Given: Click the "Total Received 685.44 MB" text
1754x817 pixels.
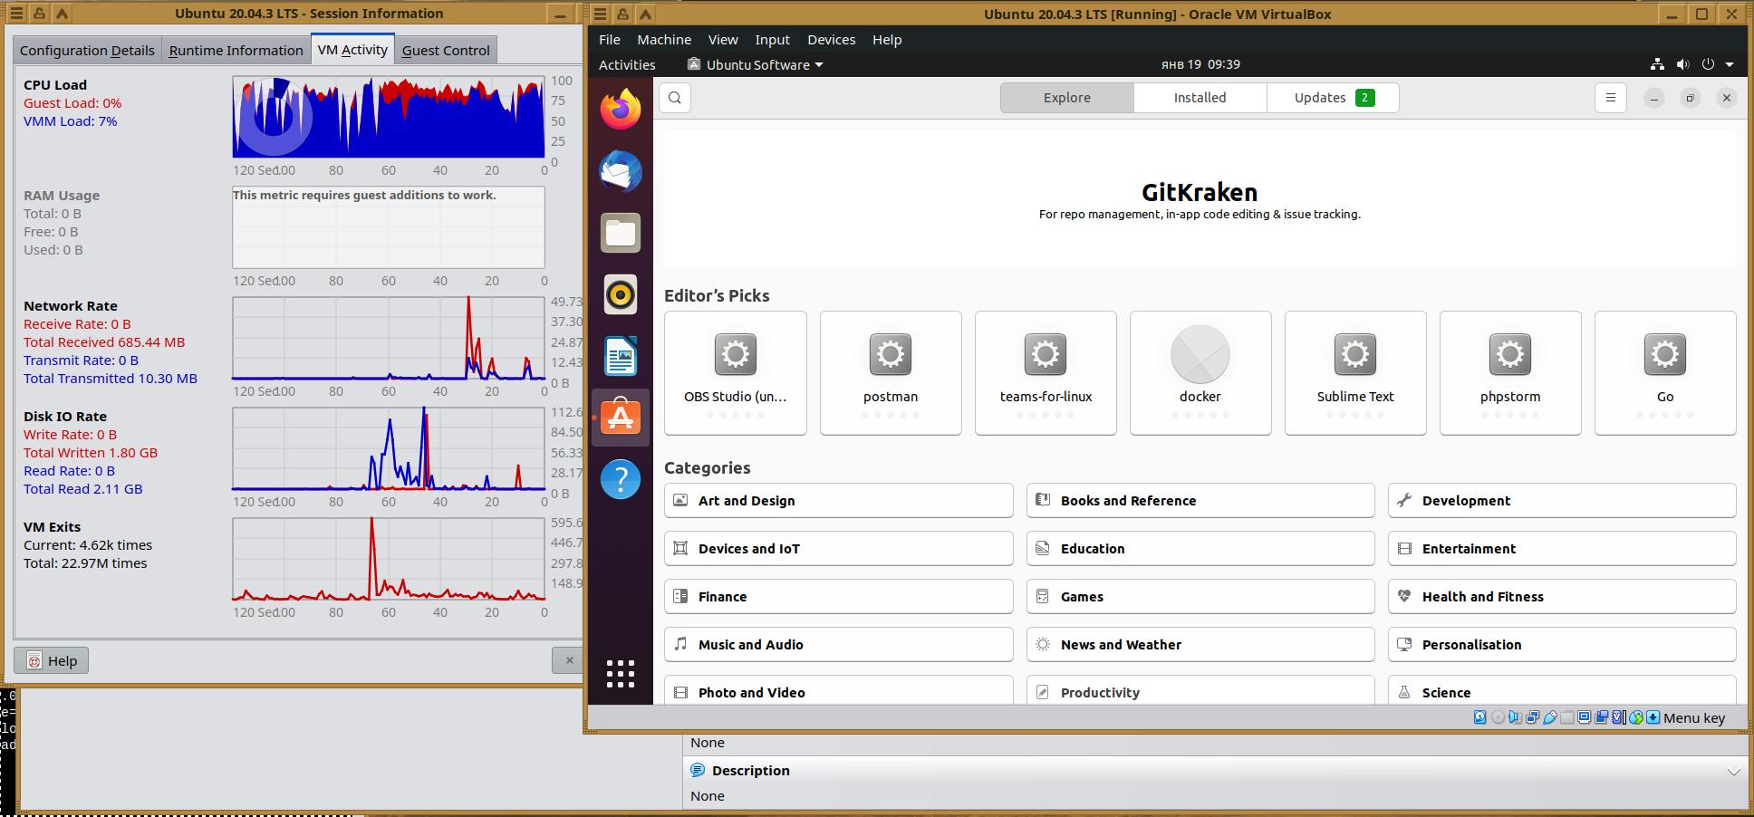Looking at the screenshot, I should click(104, 342).
